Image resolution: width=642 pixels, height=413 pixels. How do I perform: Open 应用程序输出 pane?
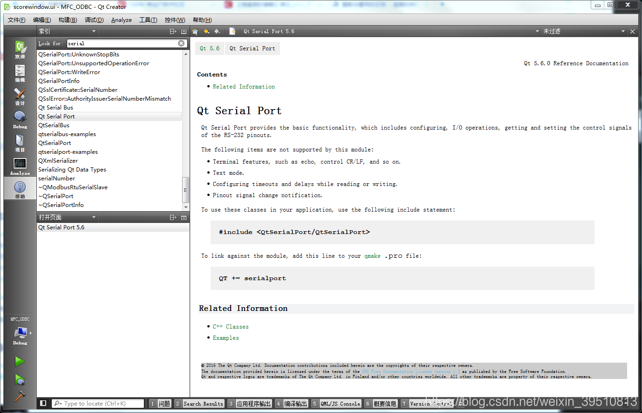pos(249,404)
